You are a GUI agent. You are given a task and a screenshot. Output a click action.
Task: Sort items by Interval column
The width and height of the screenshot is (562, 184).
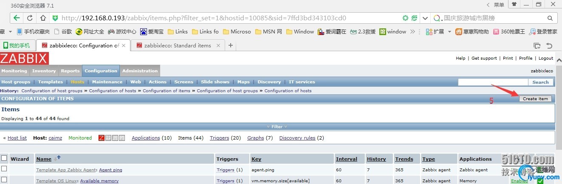click(347, 159)
